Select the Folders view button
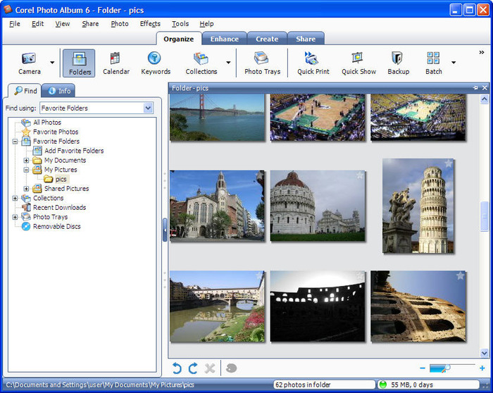The width and height of the screenshot is (493, 393). [x=79, y=63]
